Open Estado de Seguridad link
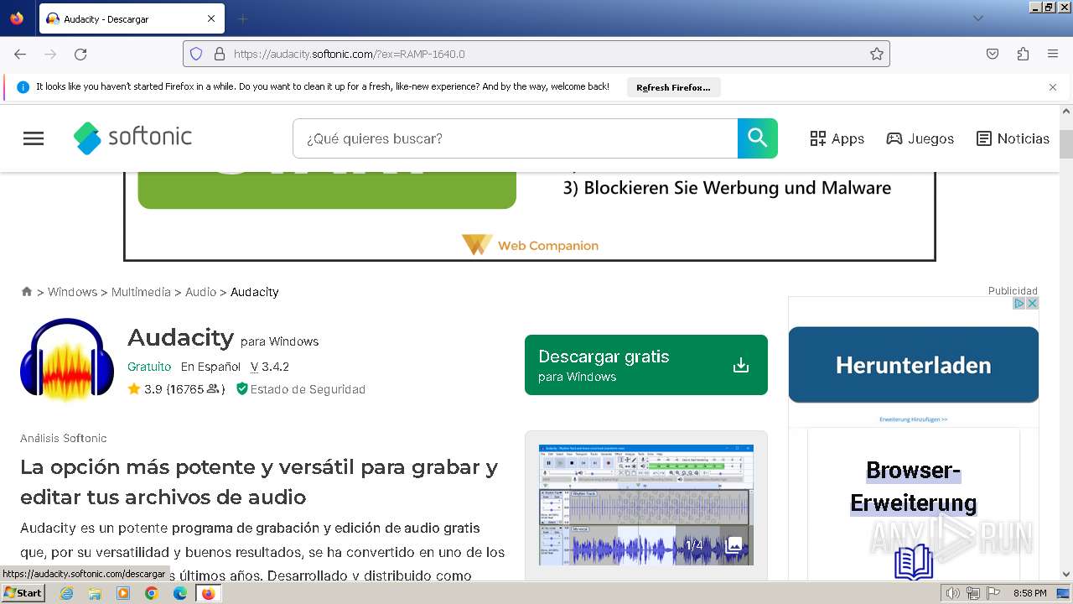This screenshot has height=604, width=1073. pos(301,389)
